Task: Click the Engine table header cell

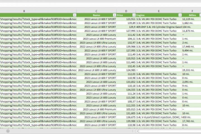Action: pos(159,15)
